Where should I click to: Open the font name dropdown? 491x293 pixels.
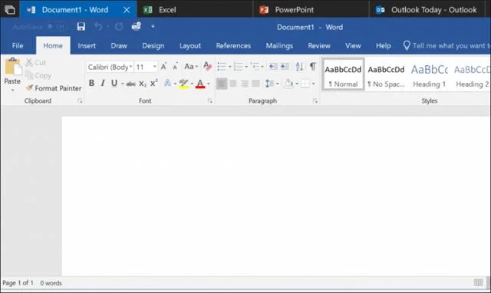tap(130, 67)
